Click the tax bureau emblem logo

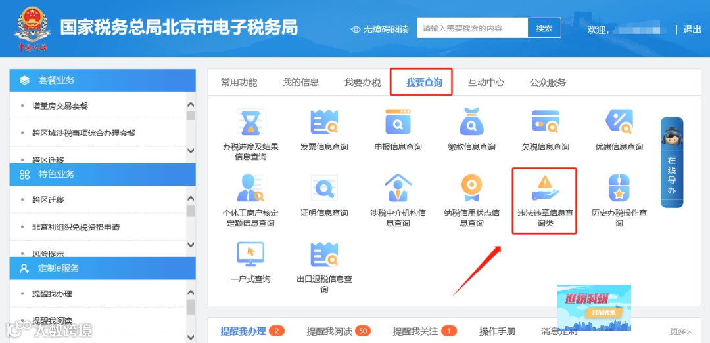click(33, 28)
